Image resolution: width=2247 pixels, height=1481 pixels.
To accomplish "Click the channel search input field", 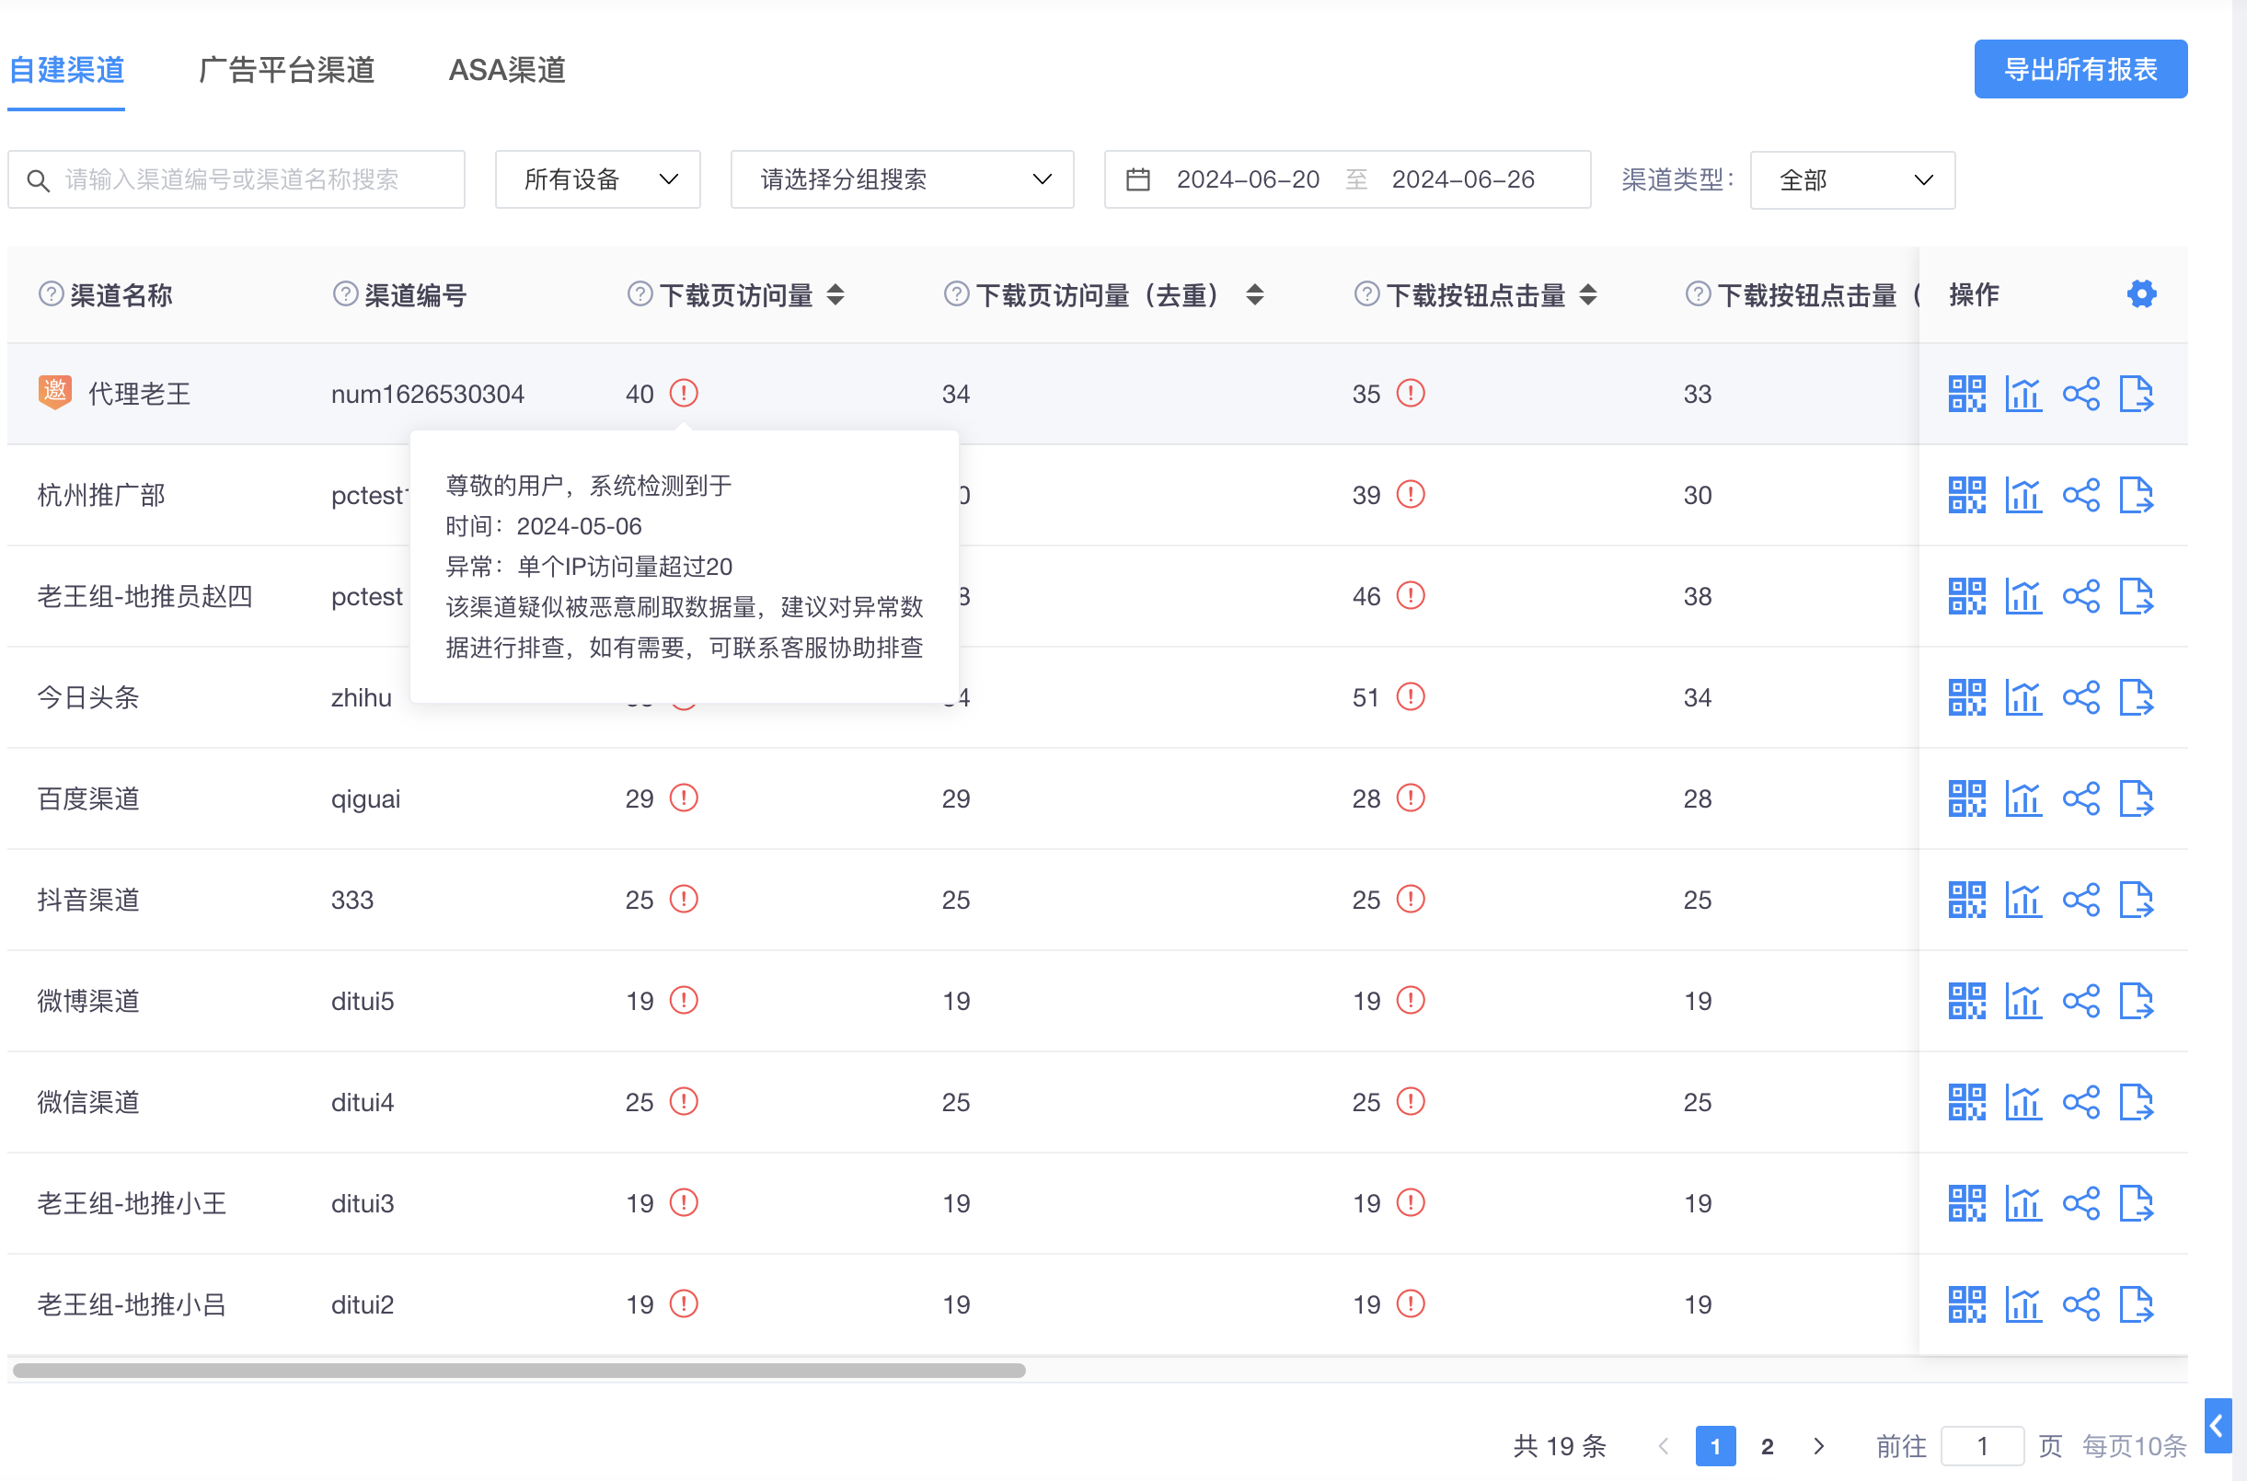I will coord(236,178).
